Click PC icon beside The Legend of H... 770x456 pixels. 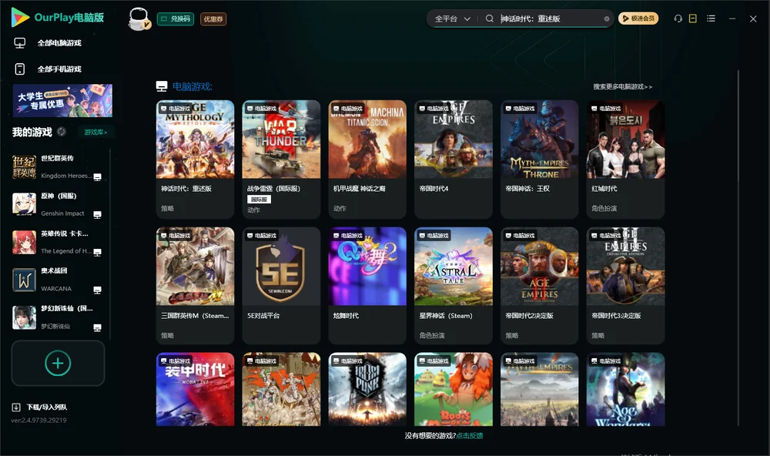point(97,252)
